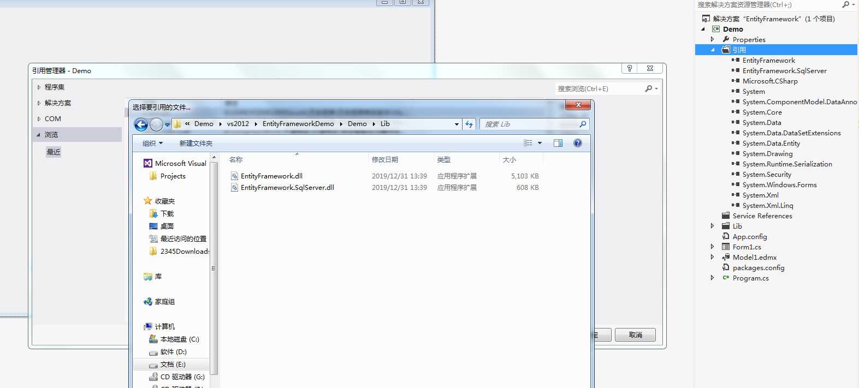Click the refresh button beside the address bar
Viewport: 859px width, 388px height.
pyautogui.click(x=469, y=124)
